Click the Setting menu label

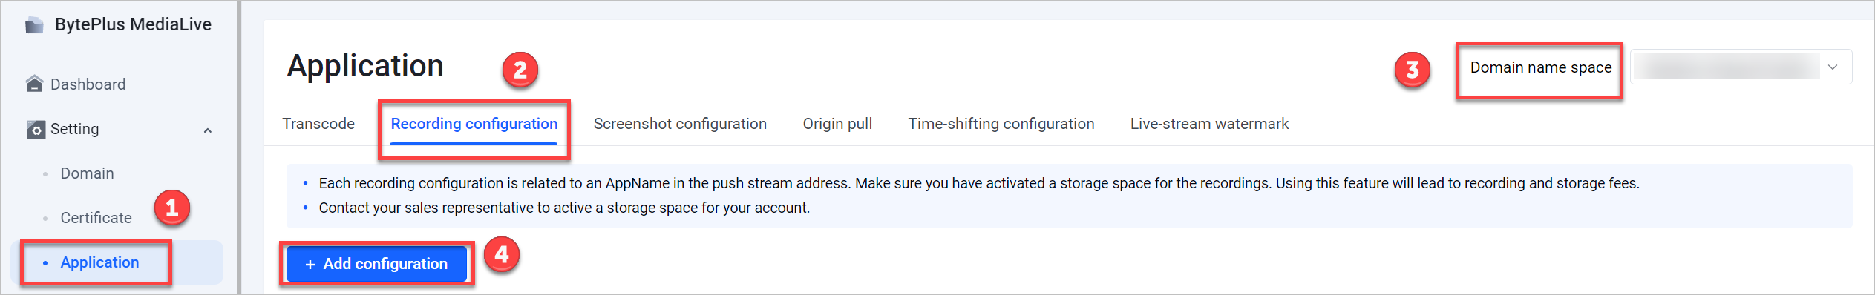click(74, 129)
